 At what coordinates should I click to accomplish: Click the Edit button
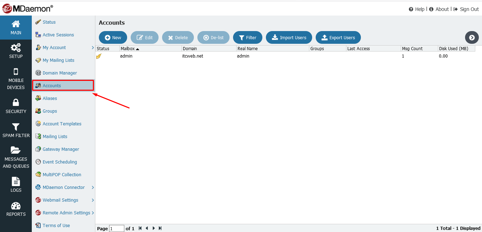[x=145, y=37]
